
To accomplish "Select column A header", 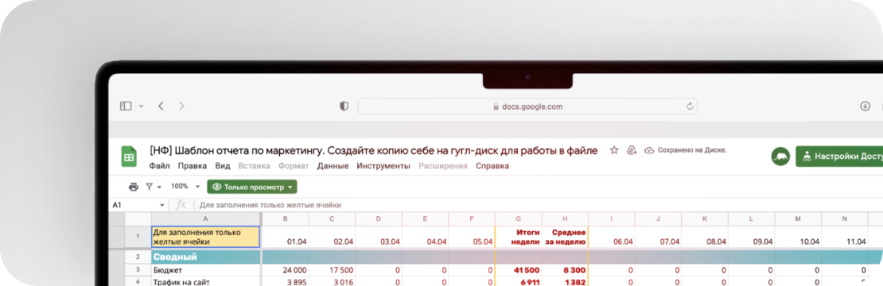I will (x=205, y=218).
